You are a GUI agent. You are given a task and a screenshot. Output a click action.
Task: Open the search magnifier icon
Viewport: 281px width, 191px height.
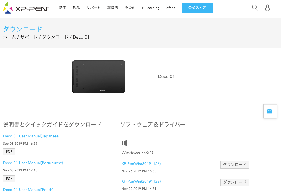point(255,8)
